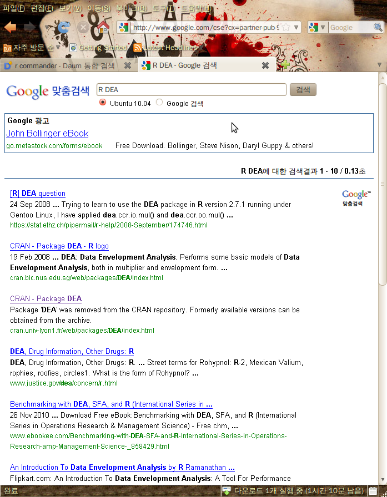
Task: Go back with the orange back arrow
Action: [11, 27]
